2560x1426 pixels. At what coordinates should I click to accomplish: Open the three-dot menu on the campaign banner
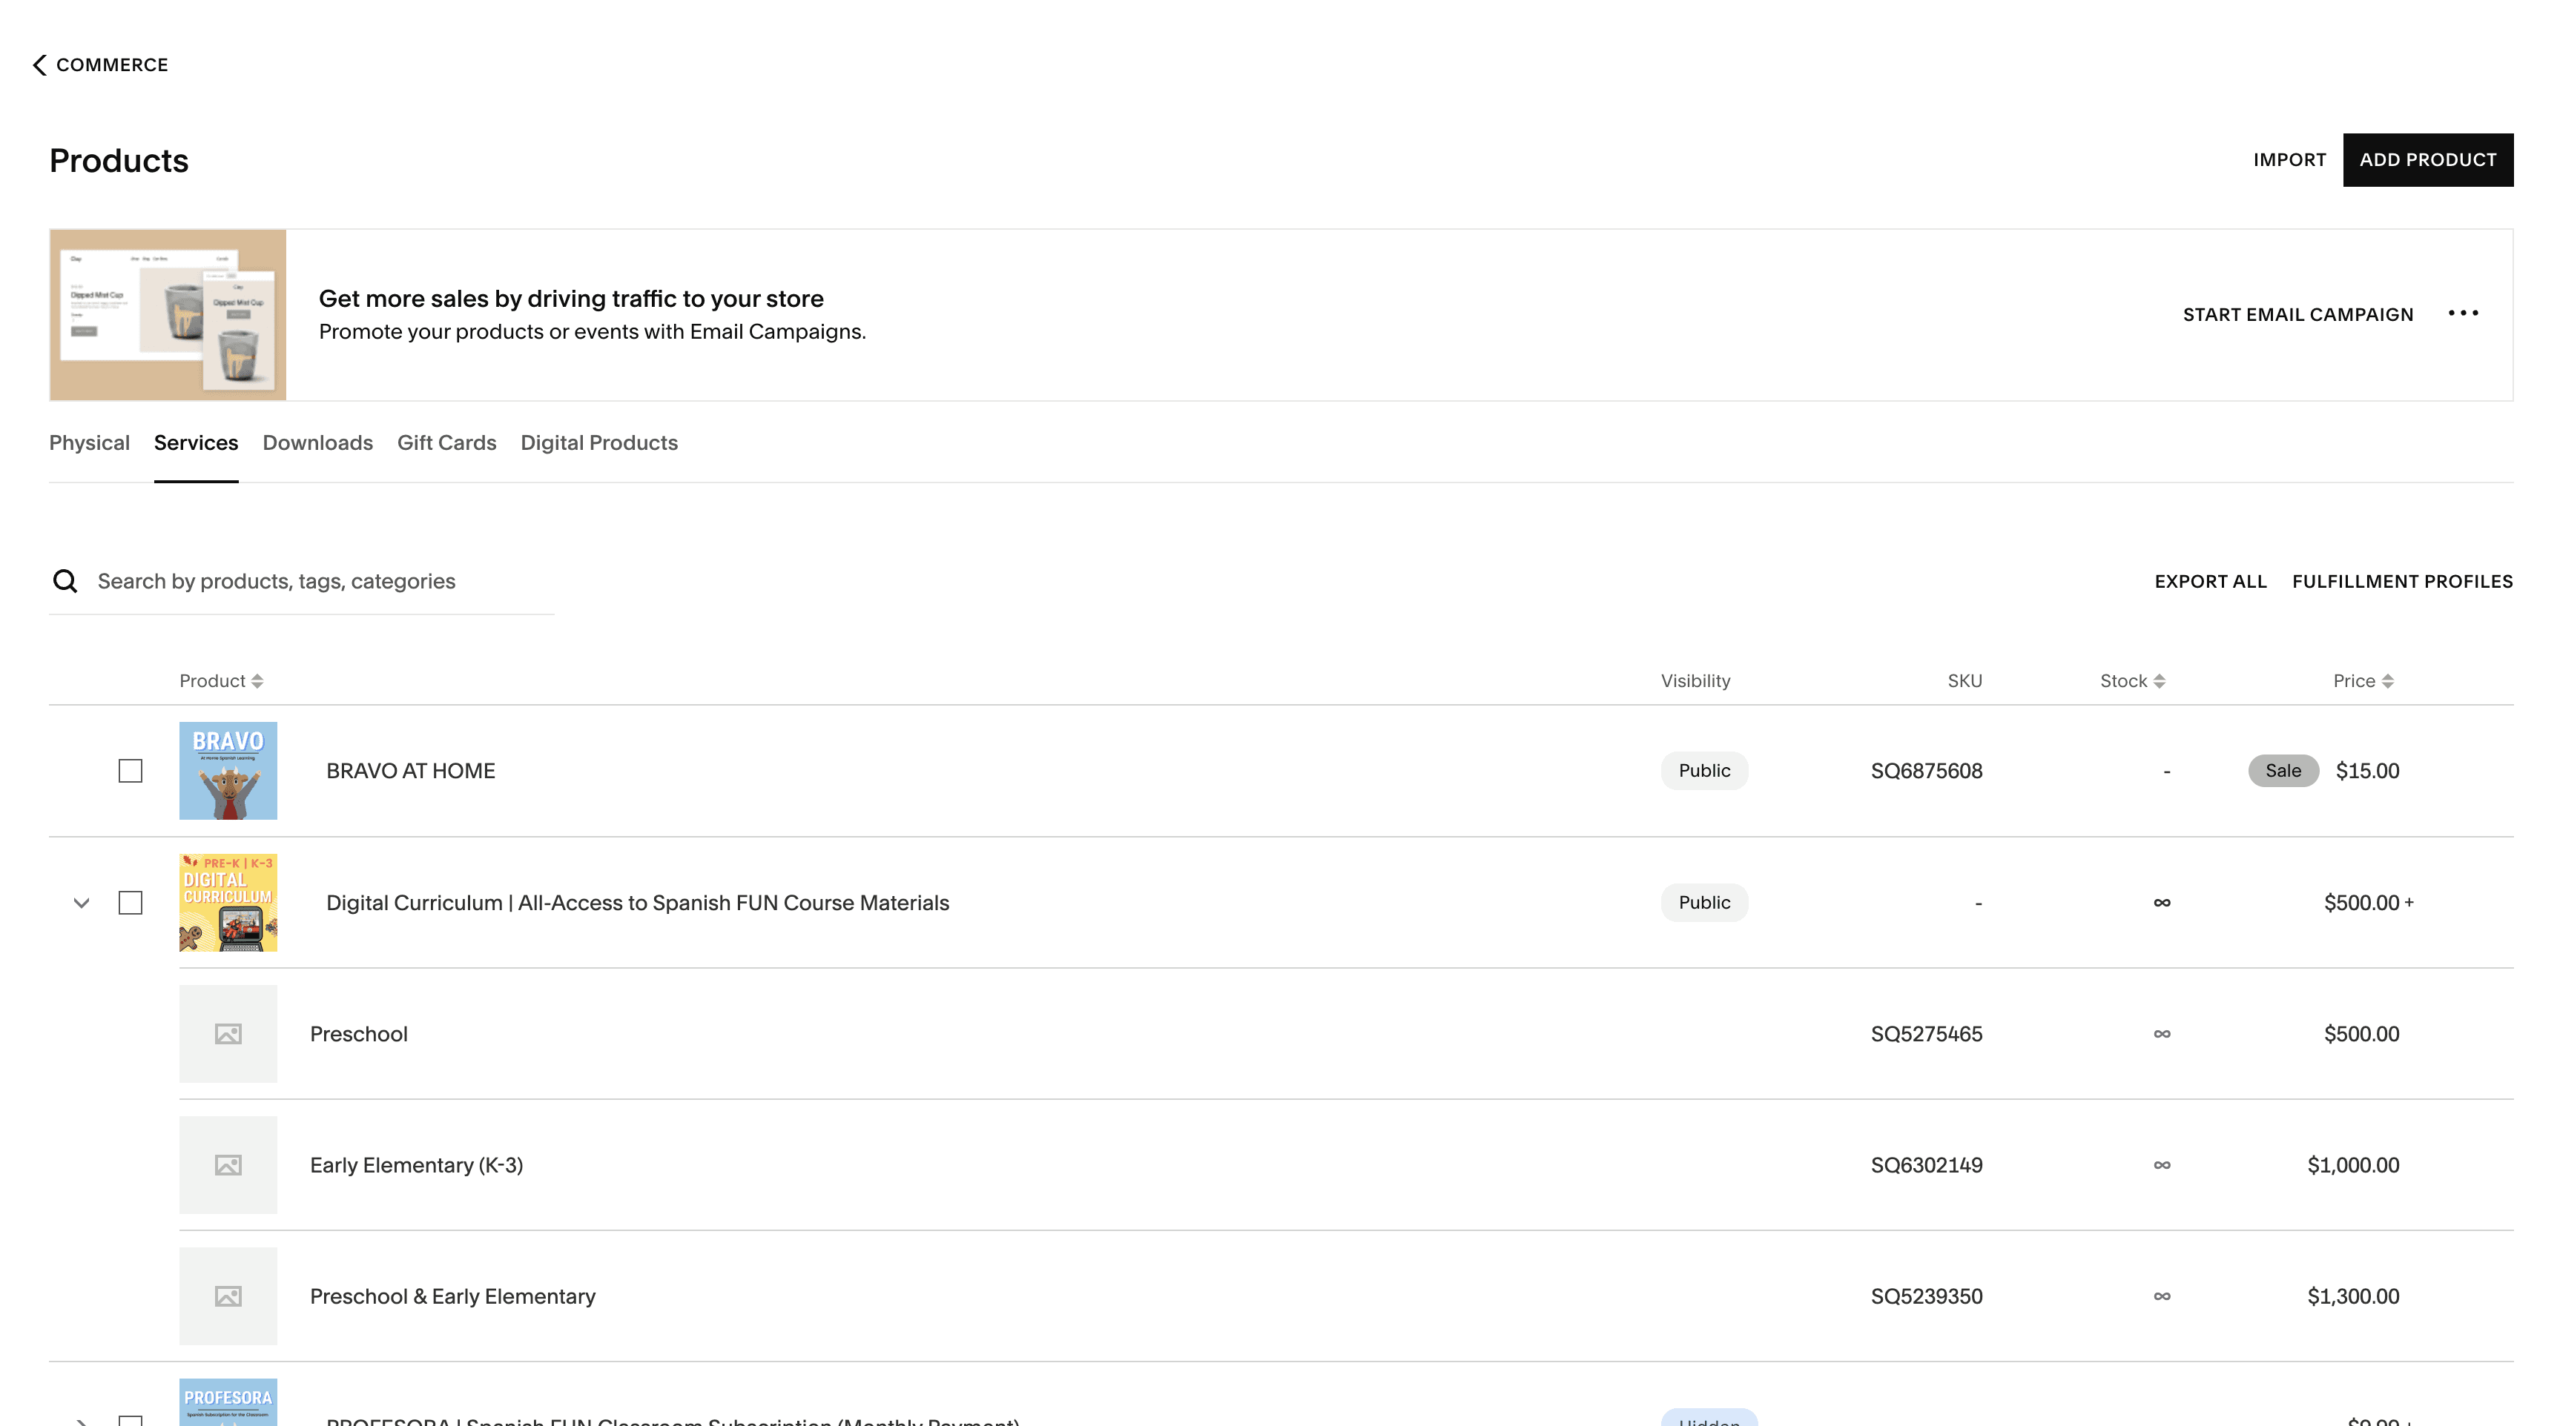pyautogui.click(x=2463, y=314)
